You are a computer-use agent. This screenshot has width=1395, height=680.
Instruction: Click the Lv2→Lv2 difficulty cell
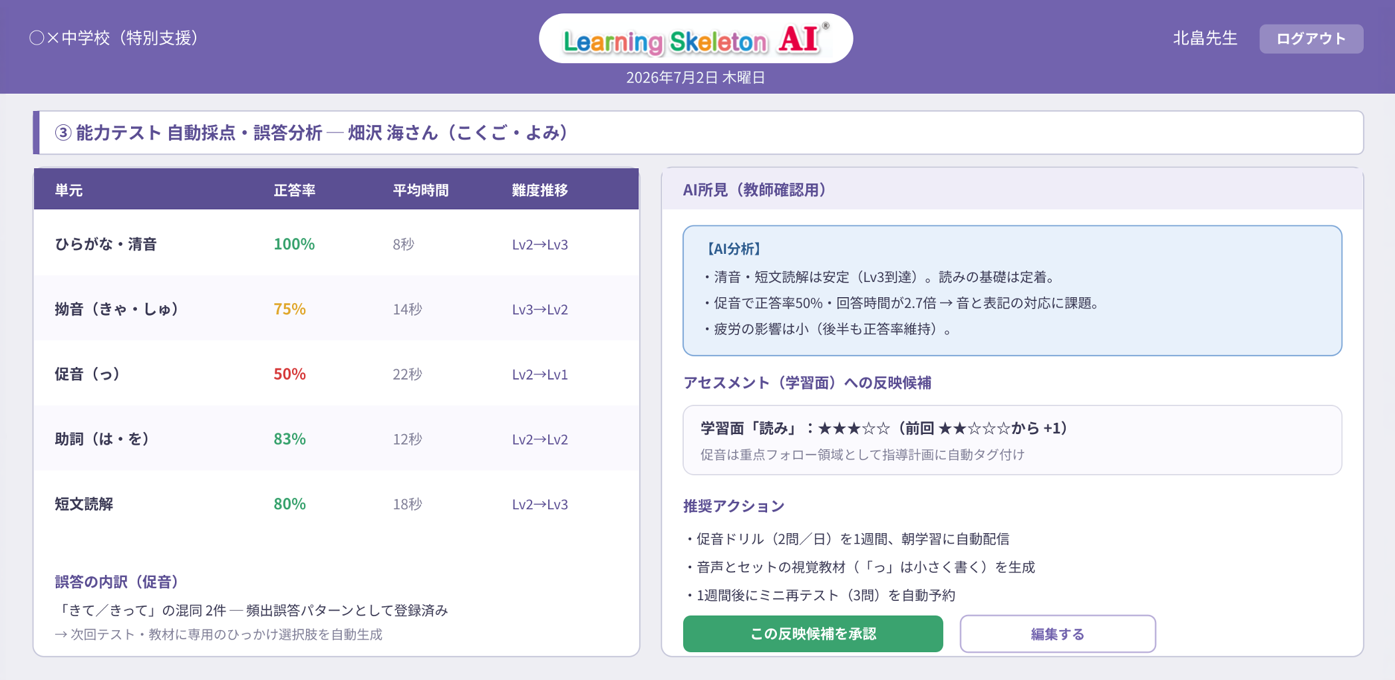pos(540,439)
